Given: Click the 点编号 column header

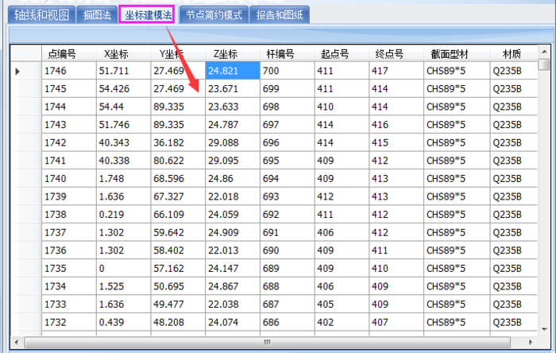Looking at the screenshot, I should (x=69, y=54).
